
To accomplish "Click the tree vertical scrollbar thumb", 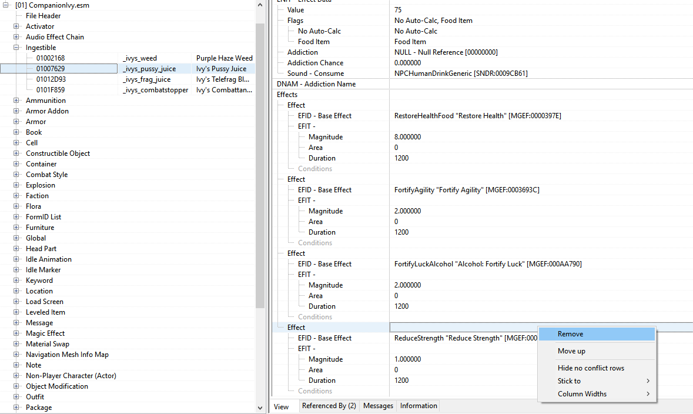I will [260, 166].
